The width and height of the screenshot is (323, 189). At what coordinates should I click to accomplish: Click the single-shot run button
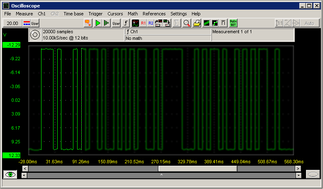(x=107, y=23)
